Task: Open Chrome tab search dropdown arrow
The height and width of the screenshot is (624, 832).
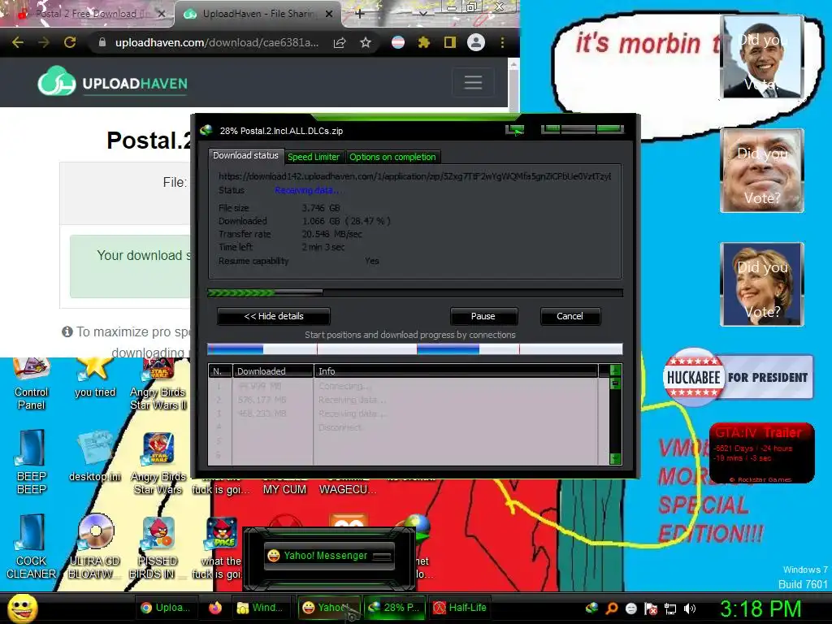Action: tap(422, 14)
